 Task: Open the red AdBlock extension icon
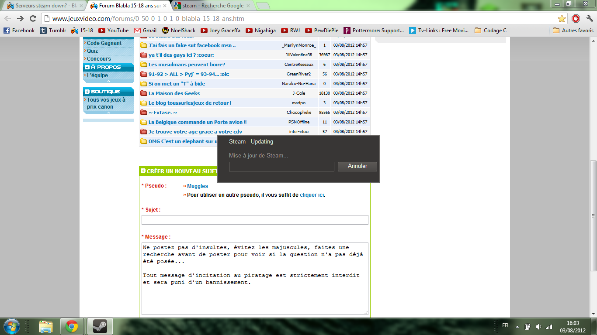pyautogui.click(x=576, y=18)
